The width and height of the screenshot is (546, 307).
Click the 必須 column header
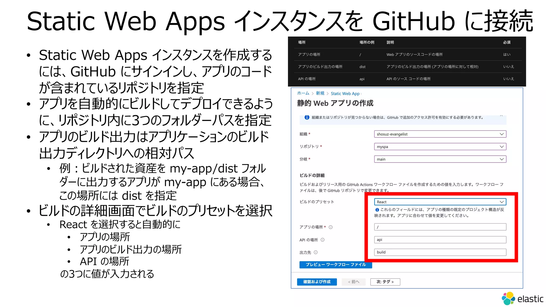tap(507, 42)
